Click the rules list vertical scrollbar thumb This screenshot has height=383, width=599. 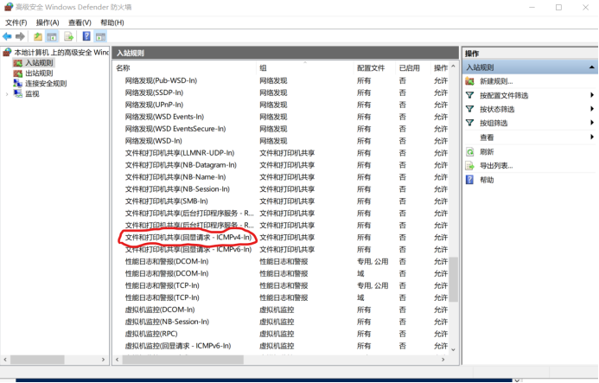point(453,279)
